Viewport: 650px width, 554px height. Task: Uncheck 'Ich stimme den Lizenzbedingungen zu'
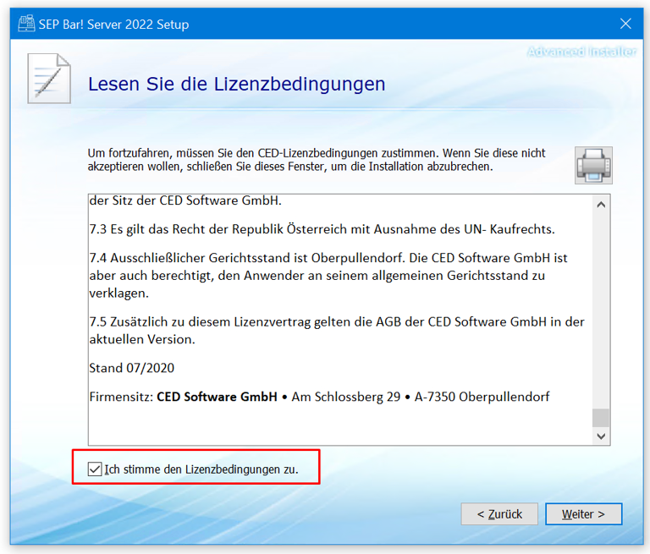(x=95, y=469)
